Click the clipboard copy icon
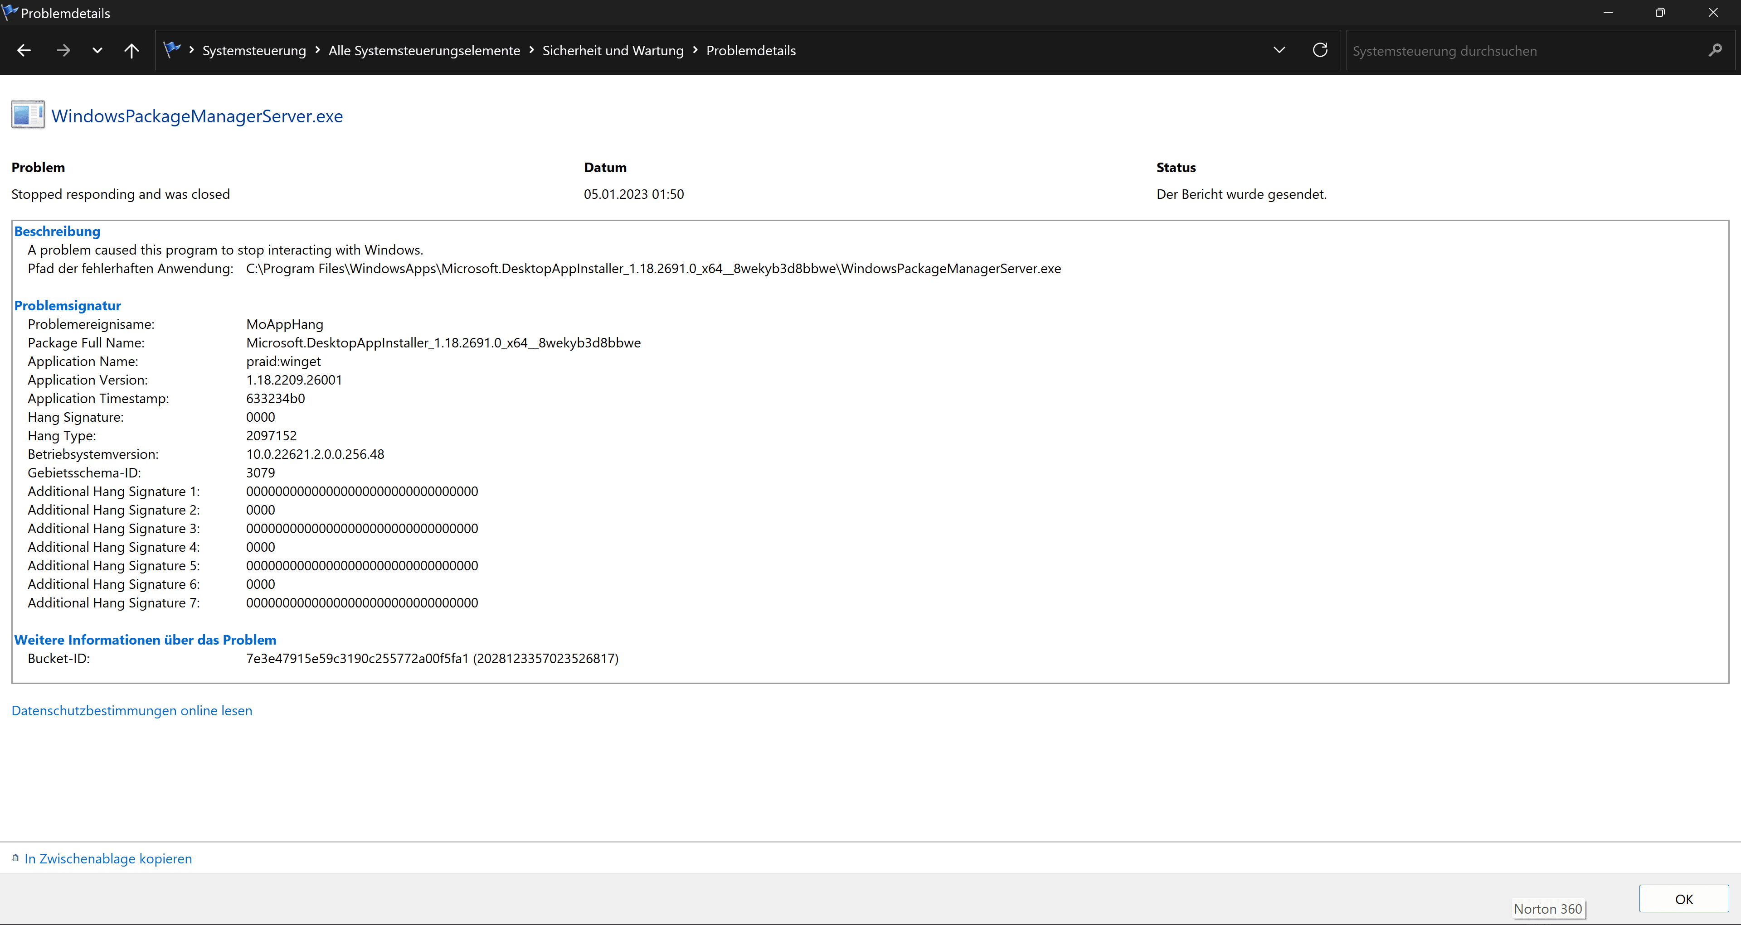This screenshot has height=925, width=1741. tap(15, 858)
